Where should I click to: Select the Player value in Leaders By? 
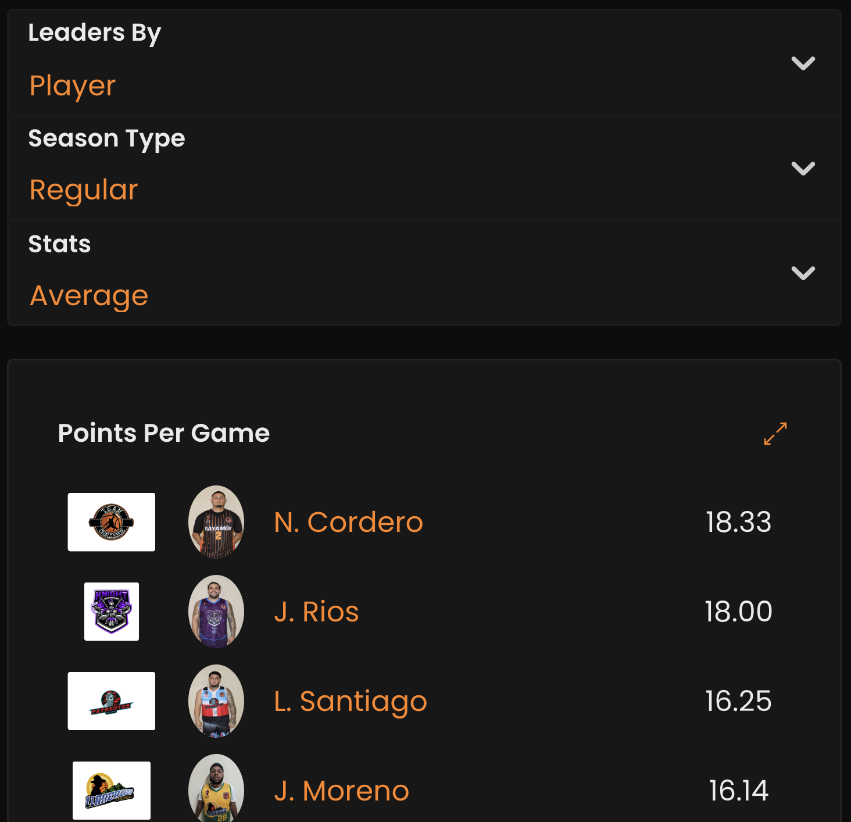(x=73, y=86)
